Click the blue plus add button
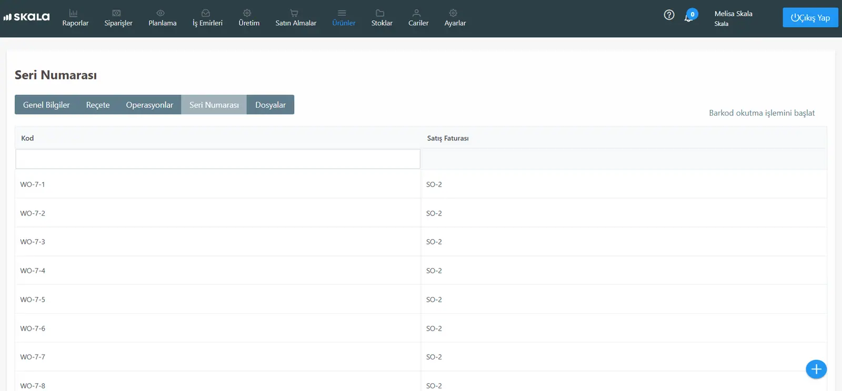The image size is (842, 391). pos(816,369)
